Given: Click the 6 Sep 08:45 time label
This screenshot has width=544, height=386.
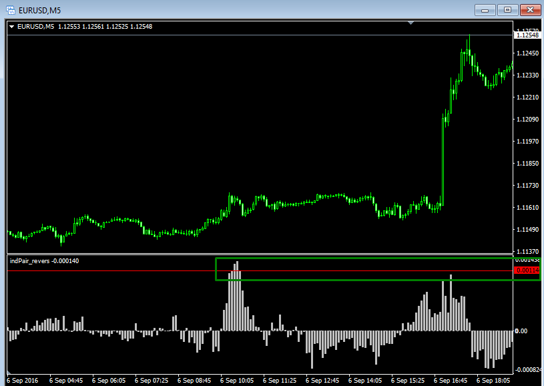Looking at the screenshot, I should coord(194,381).
